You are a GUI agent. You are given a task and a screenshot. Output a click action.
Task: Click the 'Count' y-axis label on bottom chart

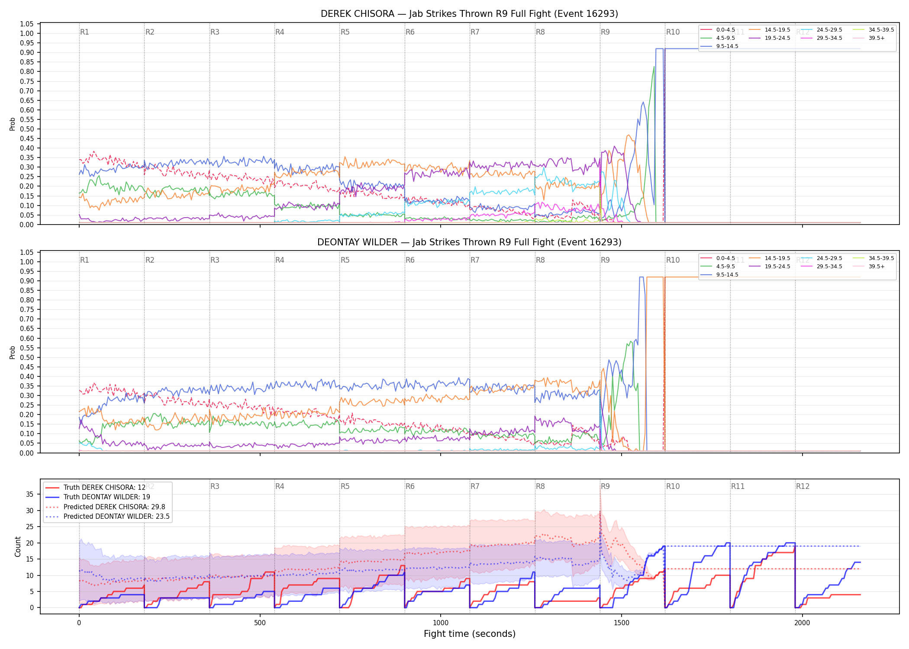18,546
